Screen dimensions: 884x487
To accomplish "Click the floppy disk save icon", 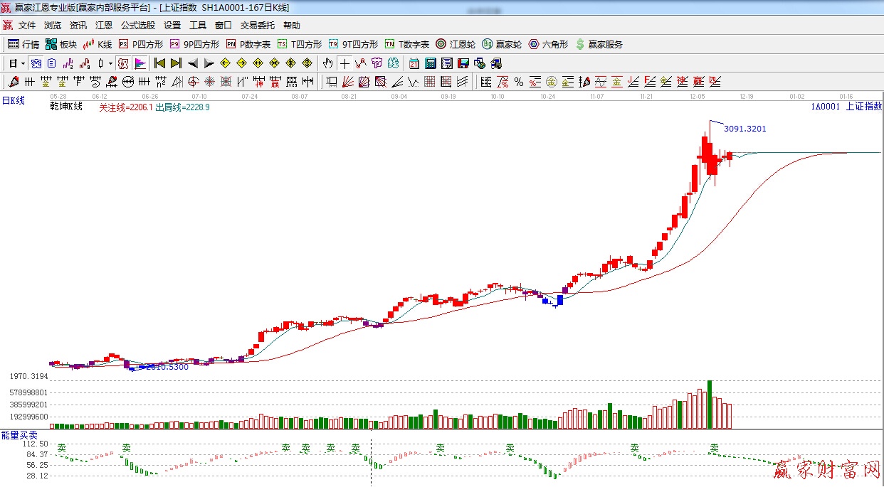I will [x=463, y=63].
